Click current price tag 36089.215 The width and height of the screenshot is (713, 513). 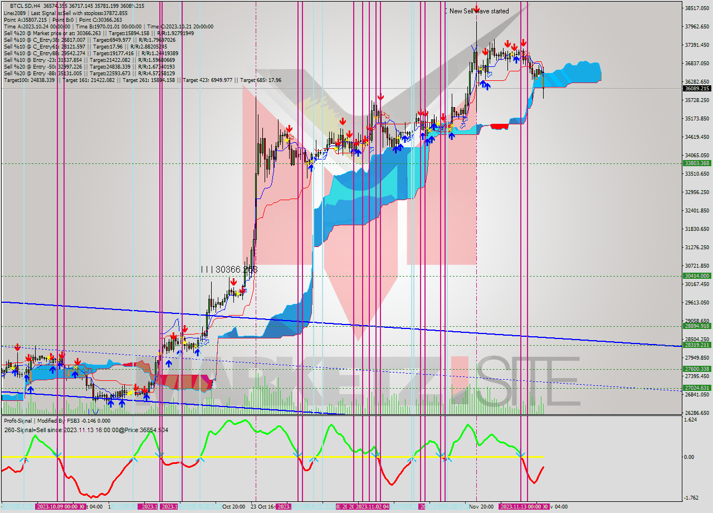tap(697, 88)
